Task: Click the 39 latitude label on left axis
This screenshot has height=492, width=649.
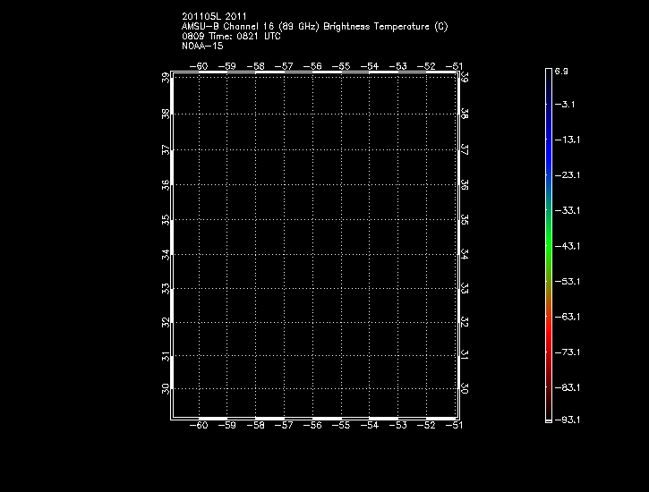Action: (x=167, y=79)
